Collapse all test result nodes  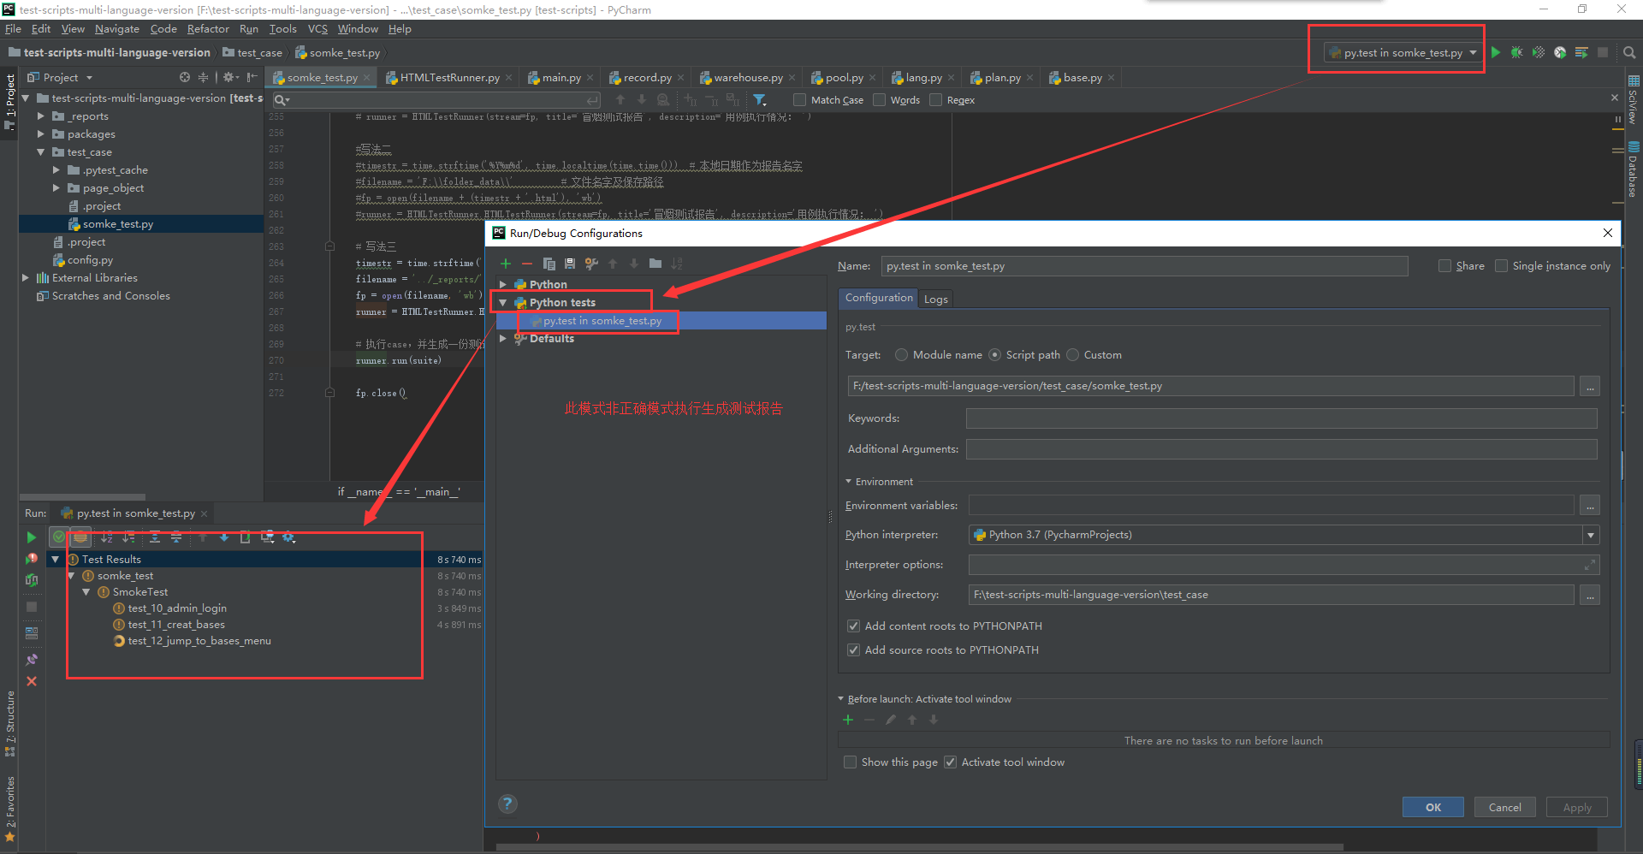point(176,537)
